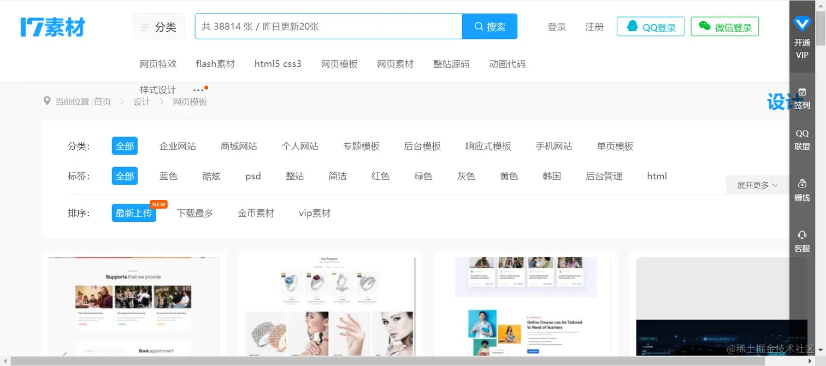Click the 17素材 site logo
826x366 pixels.
pos(53,27)
